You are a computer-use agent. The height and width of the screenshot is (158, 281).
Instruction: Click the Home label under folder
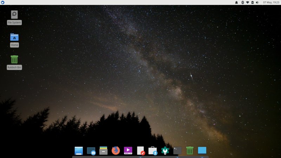tap(14, 45)
